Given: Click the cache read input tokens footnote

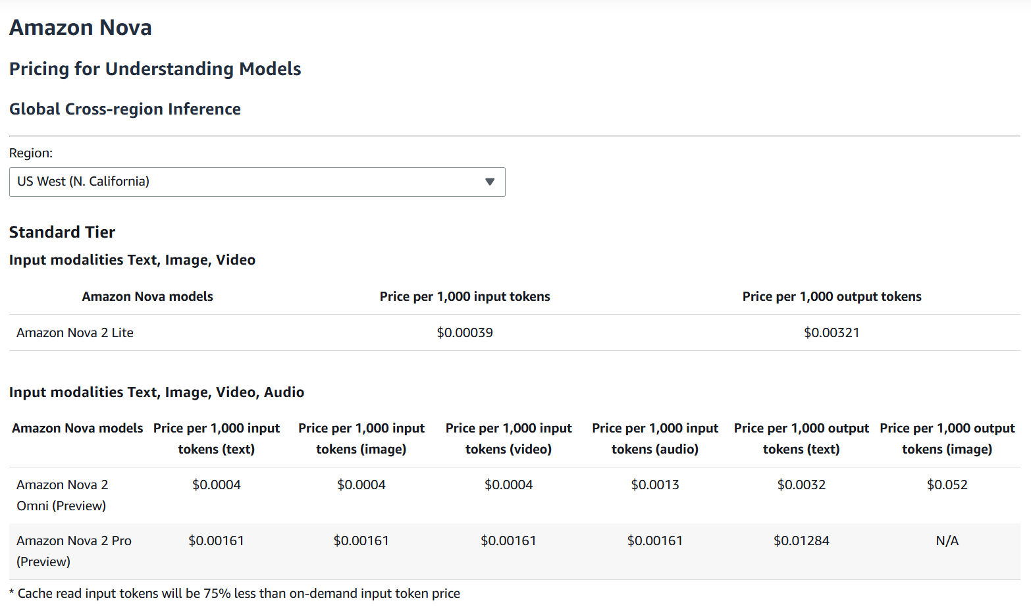Looking at the screenshot, I should click(235, 593).
